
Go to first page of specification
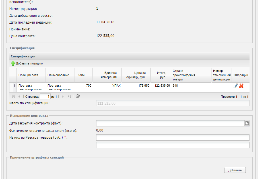pyautogui.click(x=13, y=97)
